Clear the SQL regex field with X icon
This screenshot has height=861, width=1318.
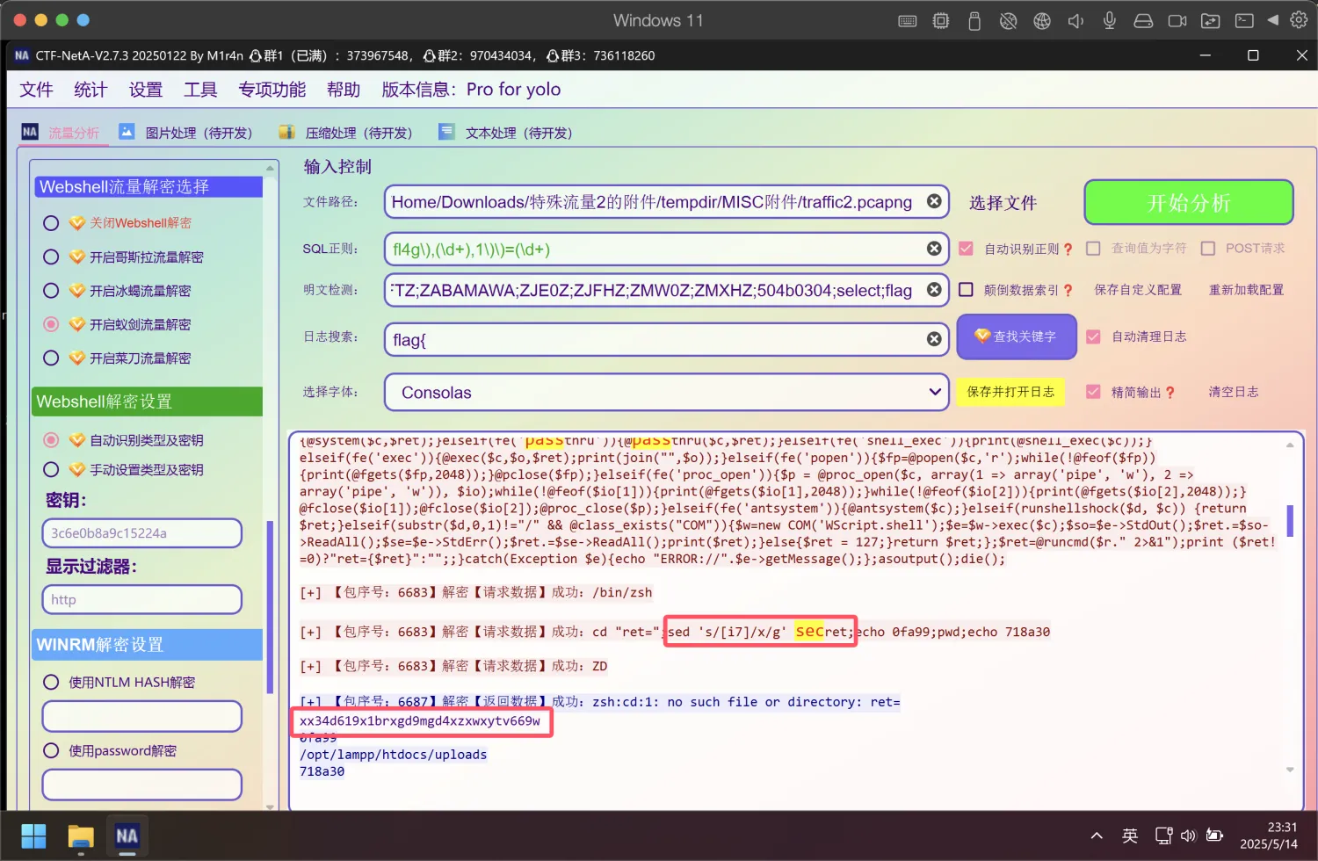pyautogui.click(x=934, y=249)
